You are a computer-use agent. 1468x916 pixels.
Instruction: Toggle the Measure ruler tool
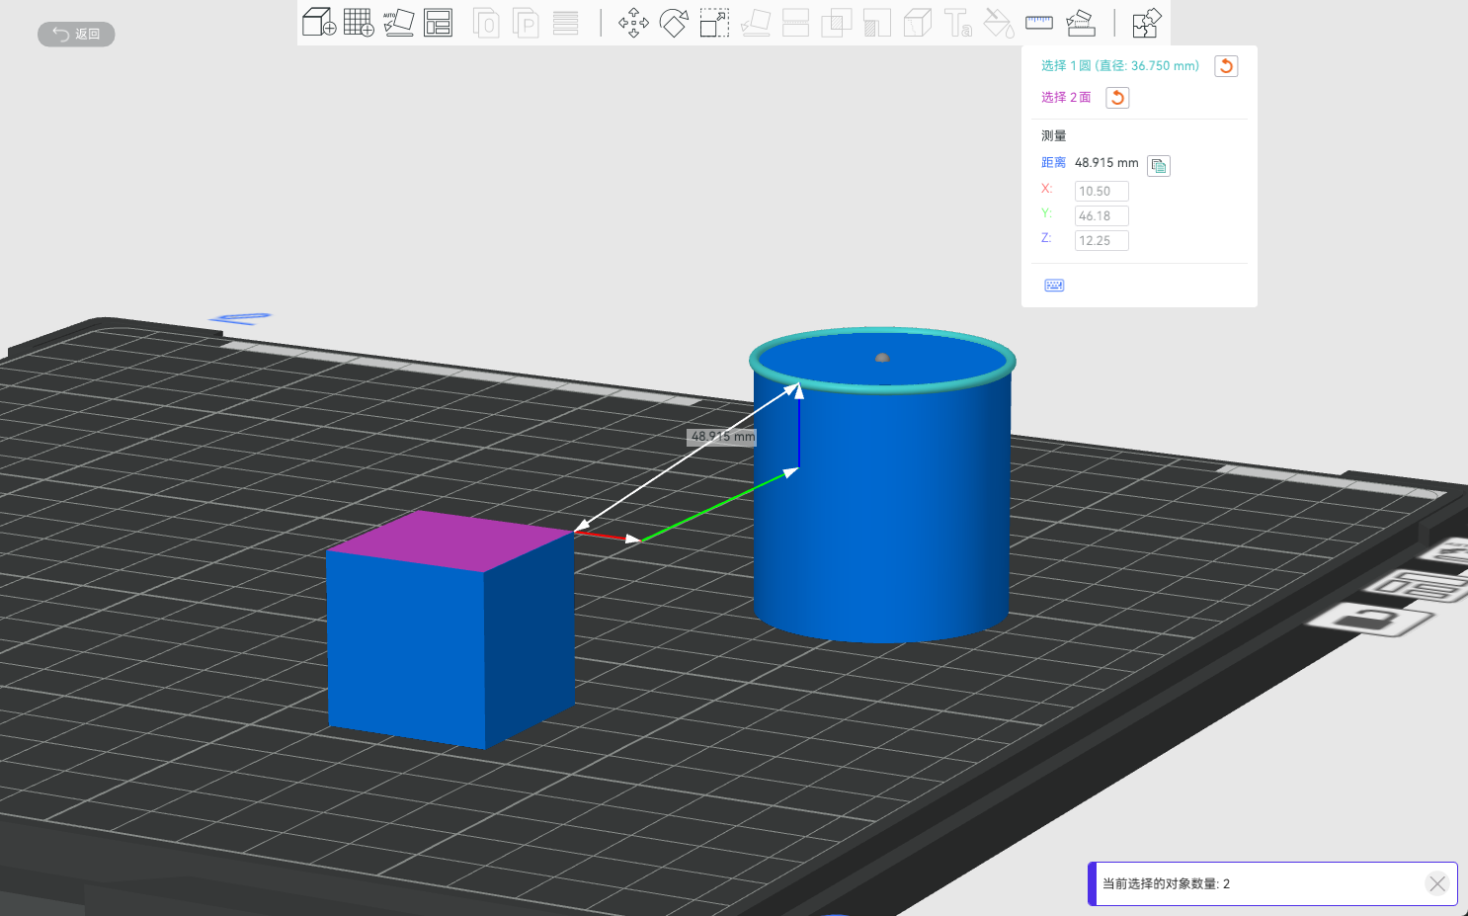coord(1039,22)
